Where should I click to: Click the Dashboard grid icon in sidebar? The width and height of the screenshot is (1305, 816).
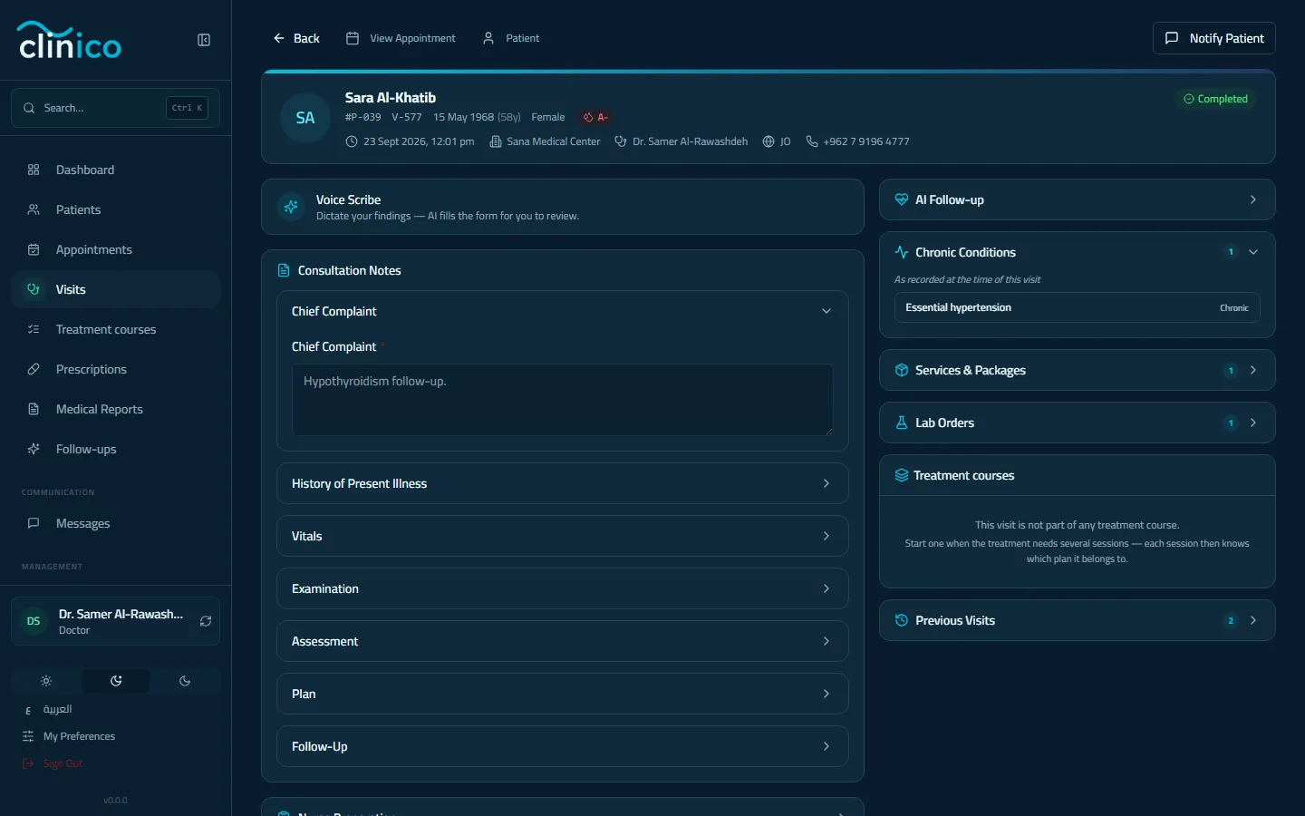click(x=34, y=170)
